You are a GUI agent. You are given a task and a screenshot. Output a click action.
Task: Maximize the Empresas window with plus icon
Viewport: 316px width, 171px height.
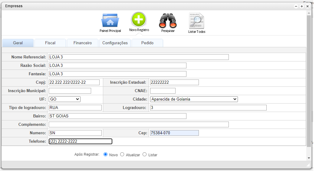point(302,6)
